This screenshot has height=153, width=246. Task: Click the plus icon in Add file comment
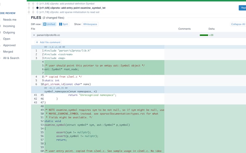click(x=37, y=42)
